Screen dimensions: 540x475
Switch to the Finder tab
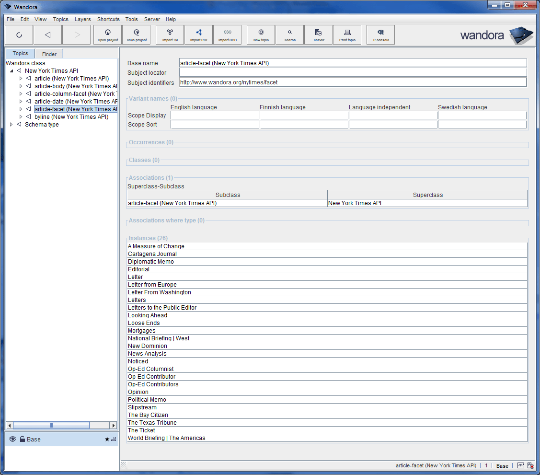49,54
